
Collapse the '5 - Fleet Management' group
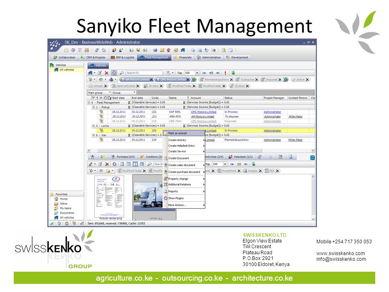point(89,103)
